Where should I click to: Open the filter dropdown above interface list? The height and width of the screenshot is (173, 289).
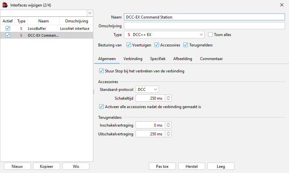[90, 13]
